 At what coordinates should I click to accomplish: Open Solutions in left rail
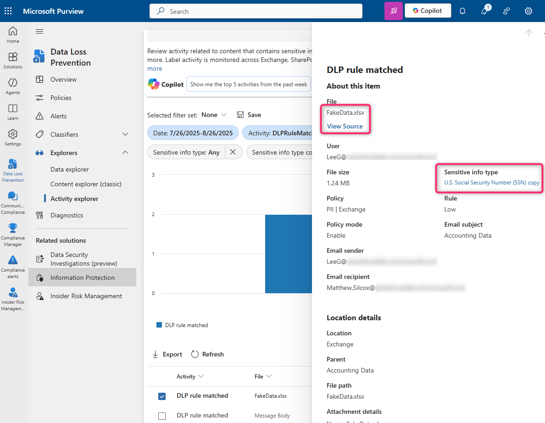click(13, 61)
